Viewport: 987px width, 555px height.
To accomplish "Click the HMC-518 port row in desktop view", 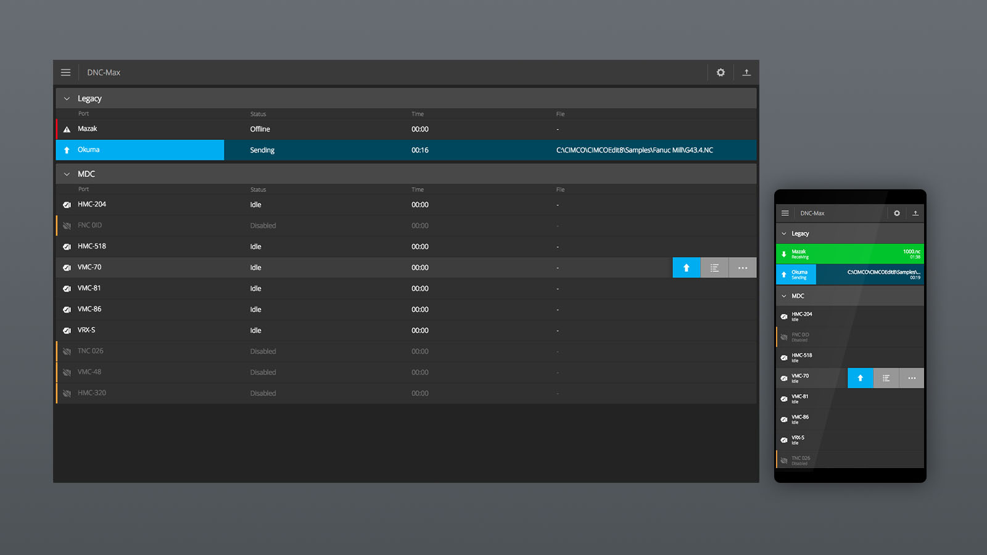I will point(92,247).
